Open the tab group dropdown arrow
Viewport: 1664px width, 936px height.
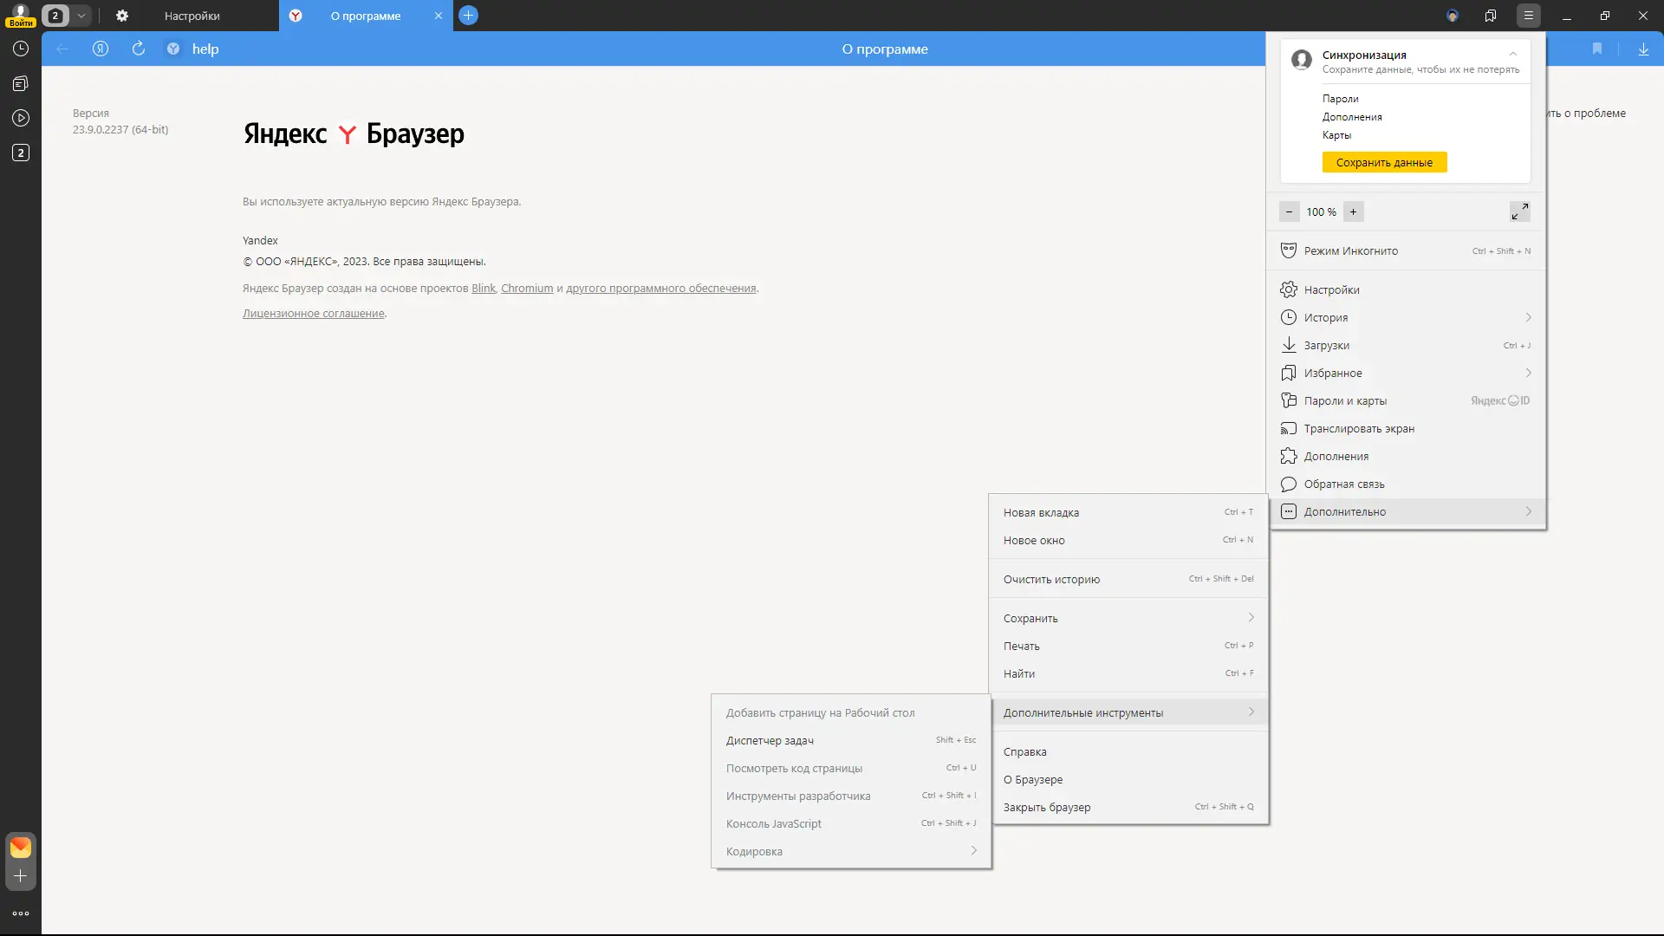tap(81, 16)
